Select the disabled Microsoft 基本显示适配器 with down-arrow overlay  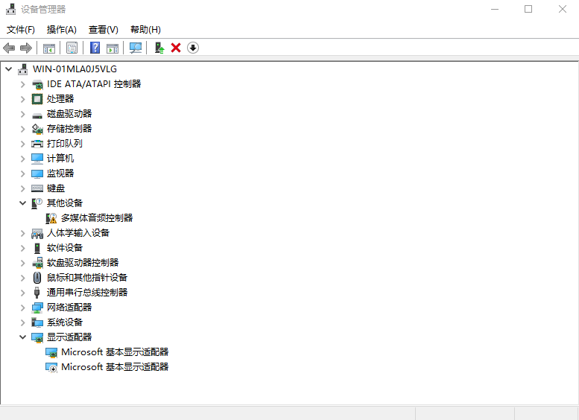point(115,367)
